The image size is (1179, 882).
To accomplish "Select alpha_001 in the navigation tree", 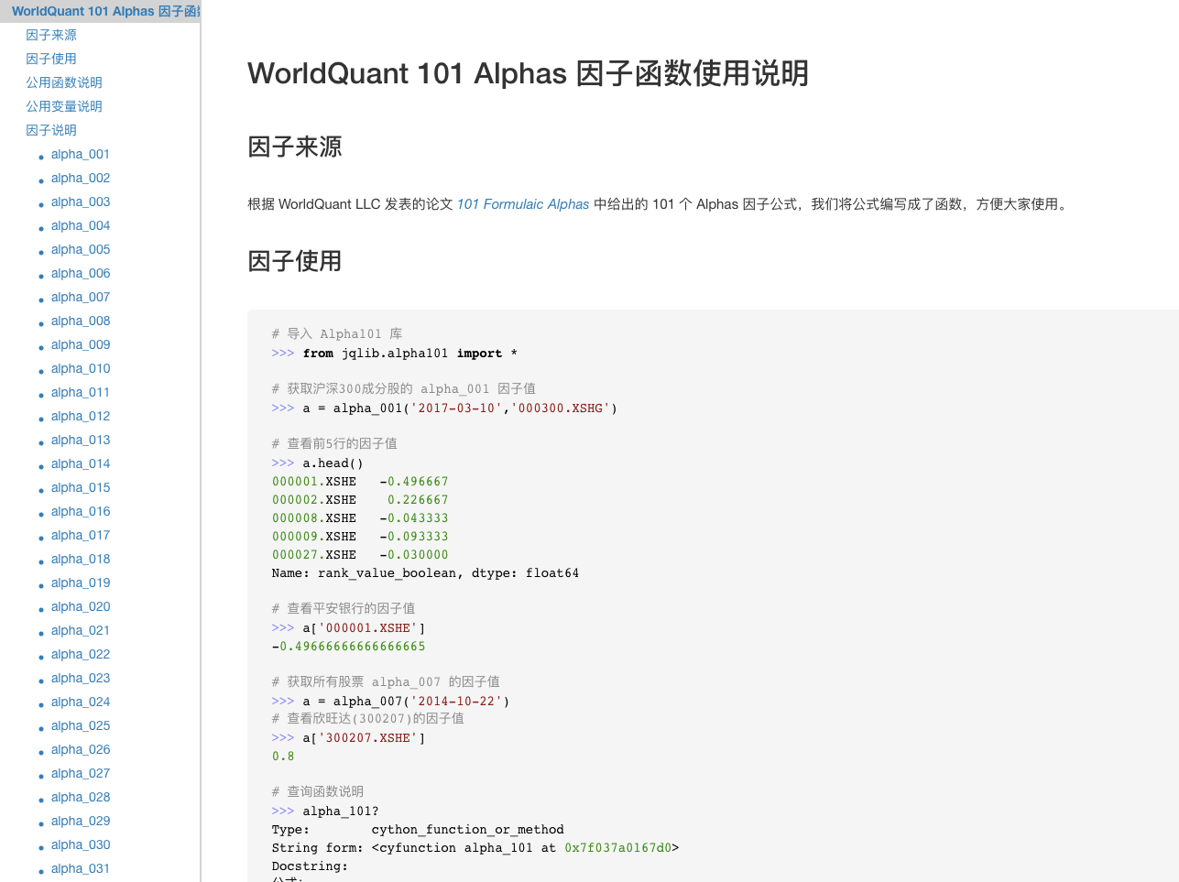I will pyautogui.click(x=80, y=154).
